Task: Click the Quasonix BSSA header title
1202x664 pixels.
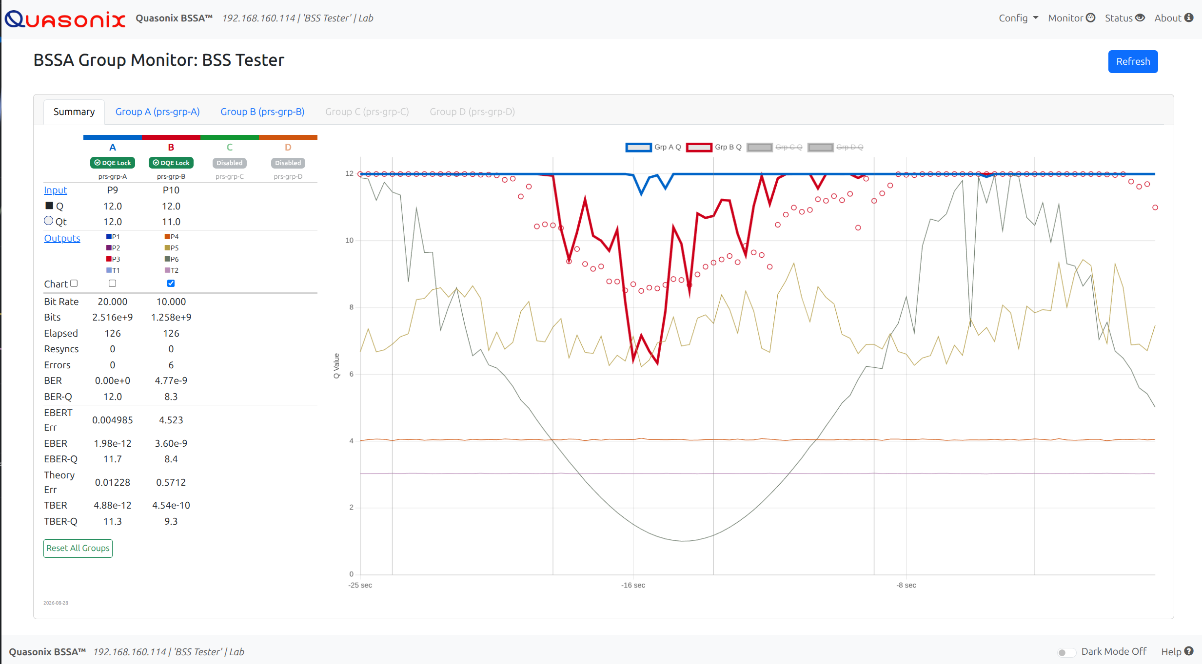Action: [174, 18]
